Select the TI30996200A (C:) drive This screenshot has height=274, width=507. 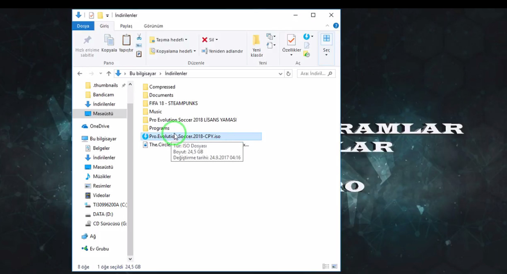(x=106, y=205)
